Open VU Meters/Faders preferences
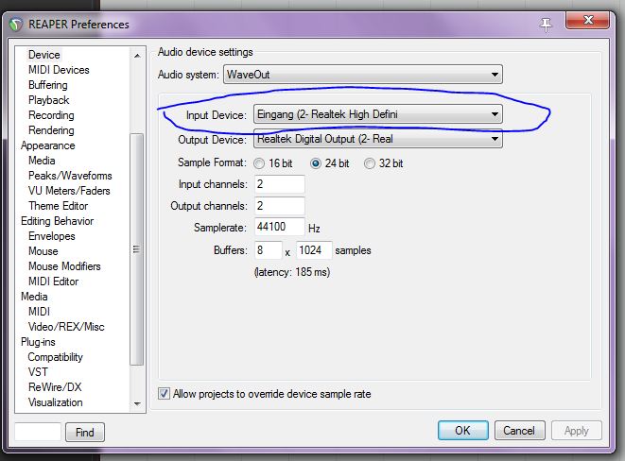 69,191
